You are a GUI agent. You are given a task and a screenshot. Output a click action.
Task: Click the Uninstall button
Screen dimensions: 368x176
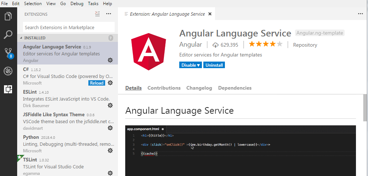click(x=214, y=65)
